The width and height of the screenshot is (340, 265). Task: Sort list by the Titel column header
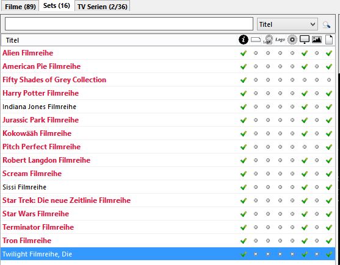12,40
